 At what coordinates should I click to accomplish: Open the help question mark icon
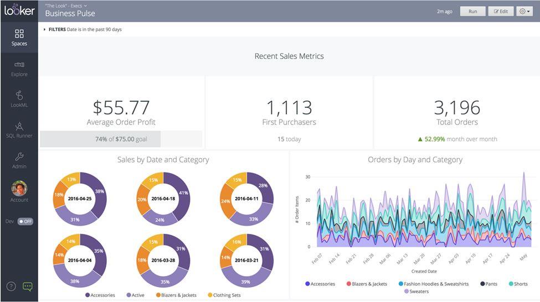[11, 286]
